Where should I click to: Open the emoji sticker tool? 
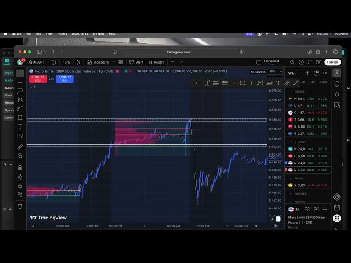tap(20, 135)
